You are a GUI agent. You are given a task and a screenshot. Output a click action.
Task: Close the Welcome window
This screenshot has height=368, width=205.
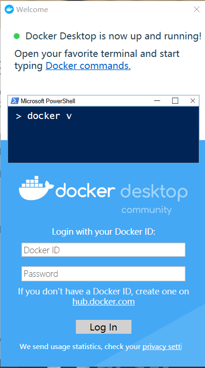pos(196,9)
